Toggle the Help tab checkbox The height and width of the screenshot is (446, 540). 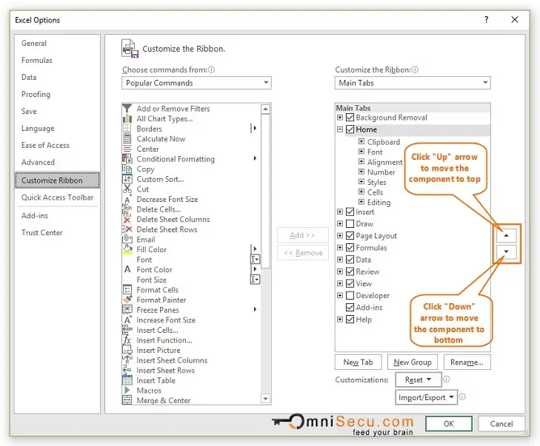[x=350, y=319]
